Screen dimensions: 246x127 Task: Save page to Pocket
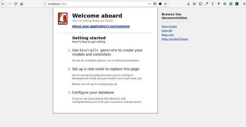pos(155,4)
